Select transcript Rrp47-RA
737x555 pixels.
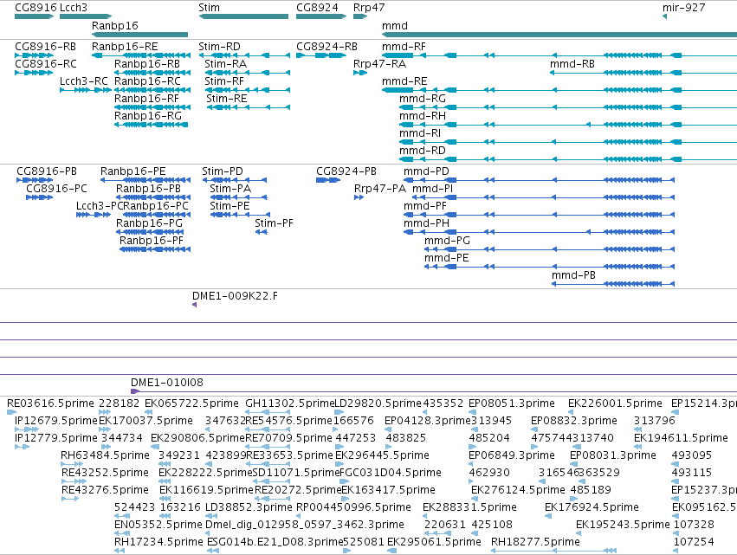click(x=380, y=64)
